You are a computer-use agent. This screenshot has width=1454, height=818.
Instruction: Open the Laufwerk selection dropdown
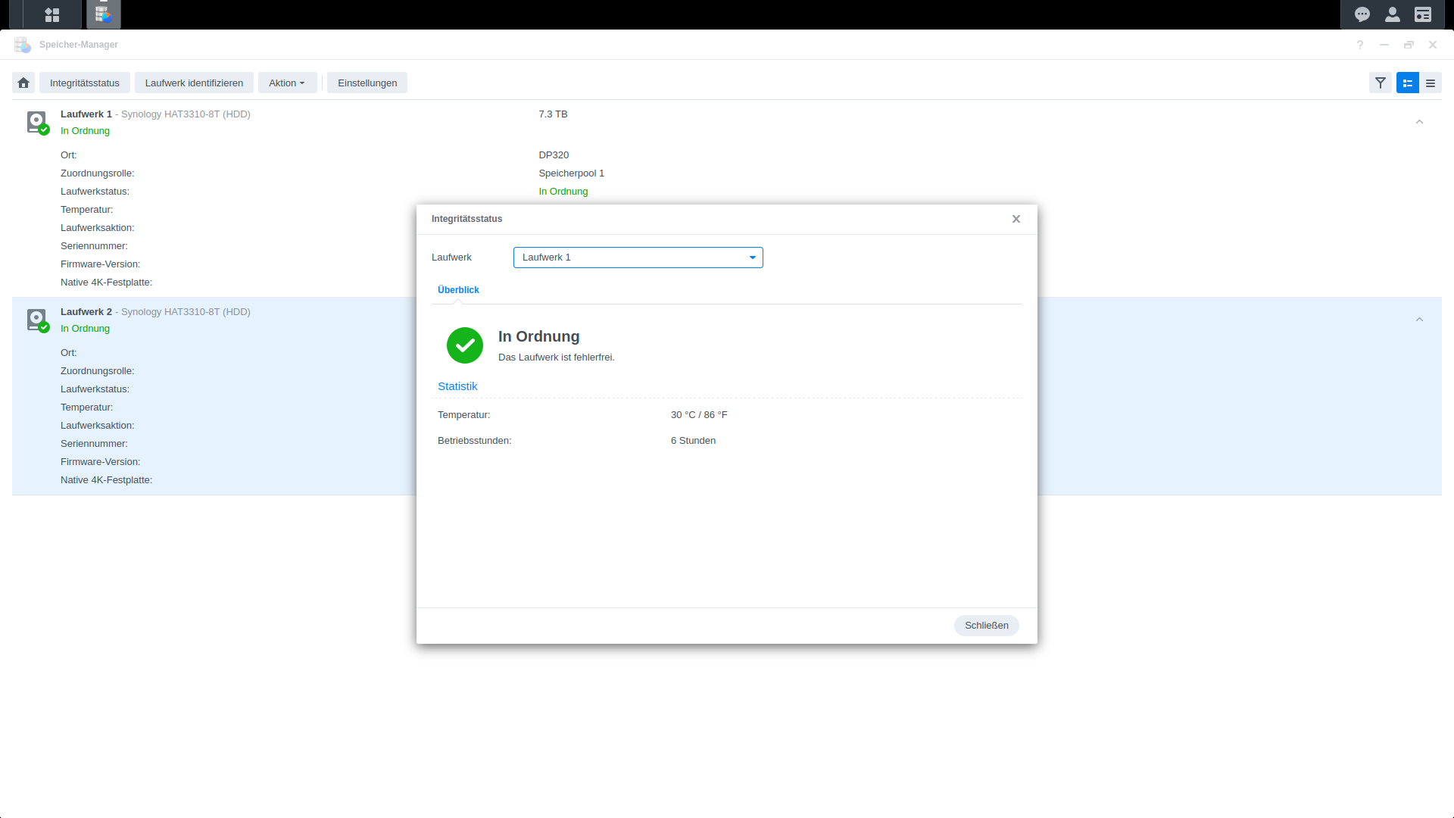coord(638,258)
